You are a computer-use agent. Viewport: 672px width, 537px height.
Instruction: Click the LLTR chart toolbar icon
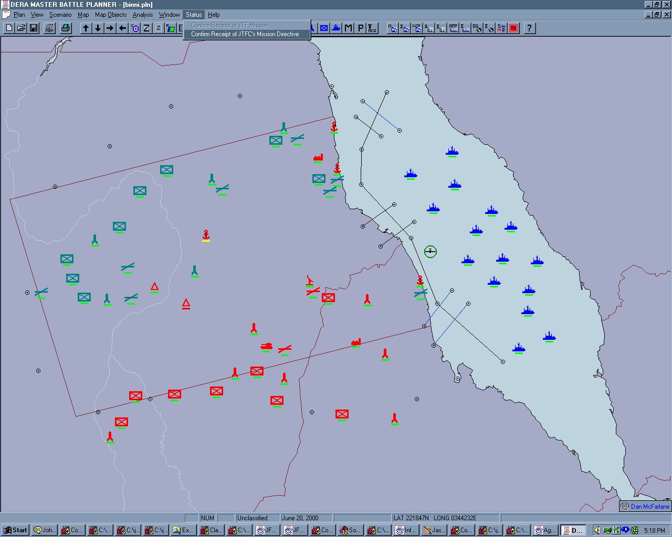pos(417,28)
